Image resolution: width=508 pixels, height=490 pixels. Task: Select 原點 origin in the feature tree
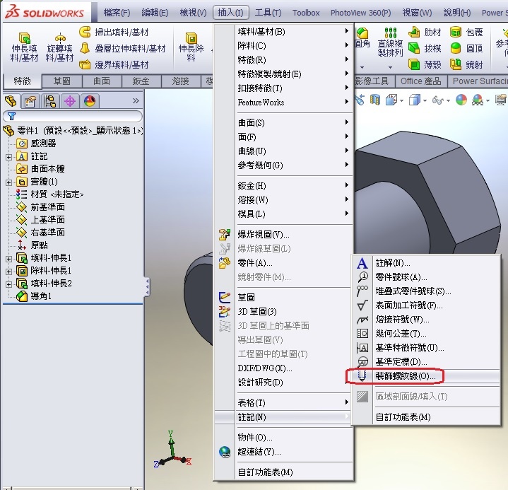coord(39,245)
